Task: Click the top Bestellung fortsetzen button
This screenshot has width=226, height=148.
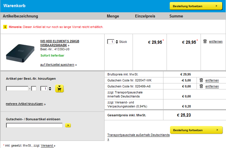Action: [x=196, y=6]
